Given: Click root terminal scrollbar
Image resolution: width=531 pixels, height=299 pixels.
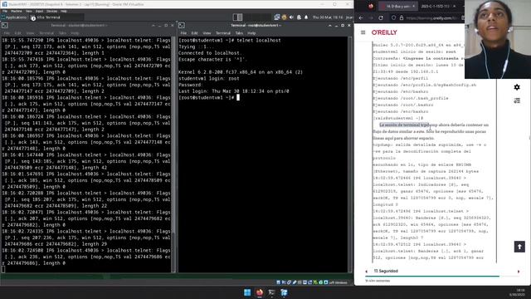Looking at the screenshot, I should (350, 154).
